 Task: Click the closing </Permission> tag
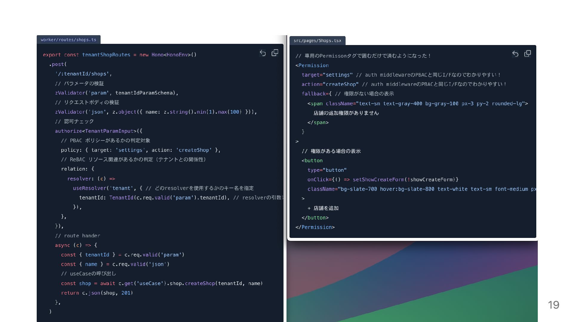315,227
